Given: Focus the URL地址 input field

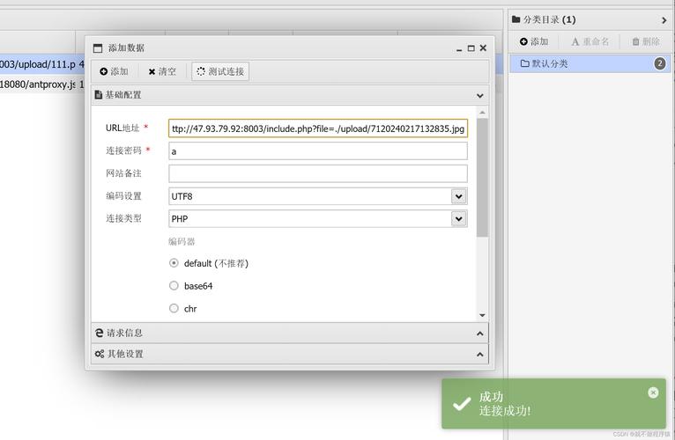Looking at the screenshot, I should coord(318,128).
